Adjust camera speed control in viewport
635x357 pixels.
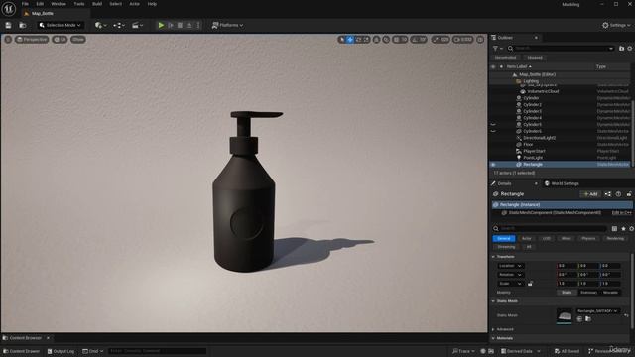463,40
